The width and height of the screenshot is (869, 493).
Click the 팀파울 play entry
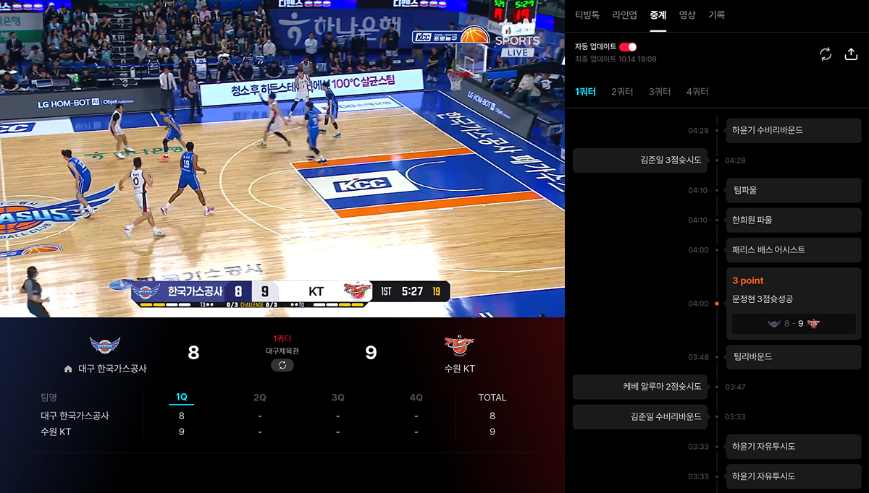(x=793, y=190)
